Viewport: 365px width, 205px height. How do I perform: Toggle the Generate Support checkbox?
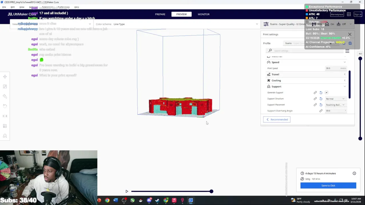(x=327, y=93)
